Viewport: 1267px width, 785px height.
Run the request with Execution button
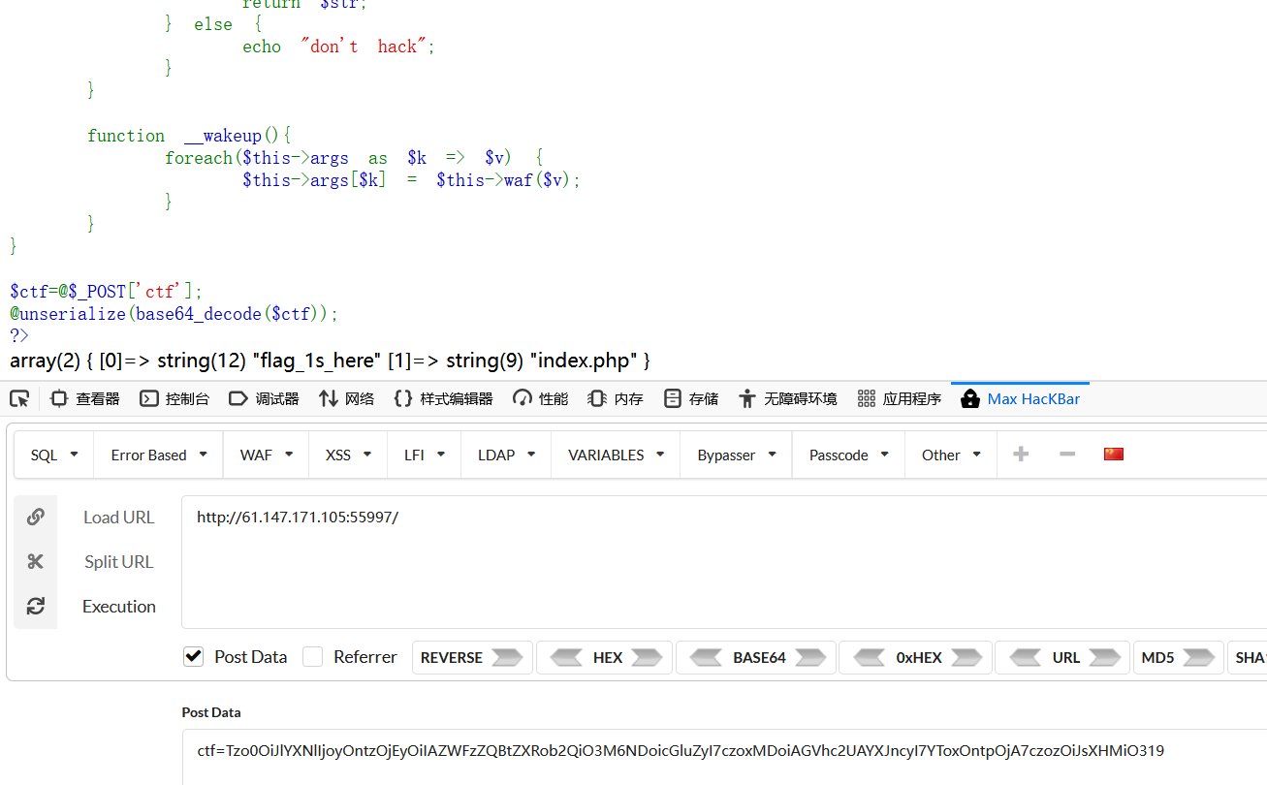pos(118,607)
